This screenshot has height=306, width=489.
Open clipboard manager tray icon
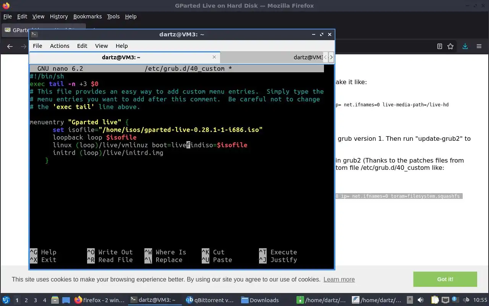pyautogui.click(x=435, y=300)
